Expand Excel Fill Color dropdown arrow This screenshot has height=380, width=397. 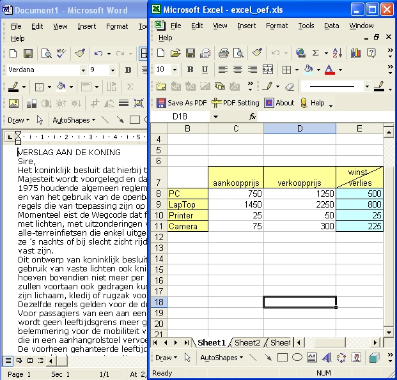coord(318,70)
